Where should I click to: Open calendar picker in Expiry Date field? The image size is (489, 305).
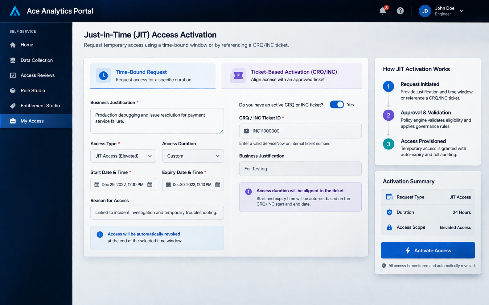pos(218,185)
